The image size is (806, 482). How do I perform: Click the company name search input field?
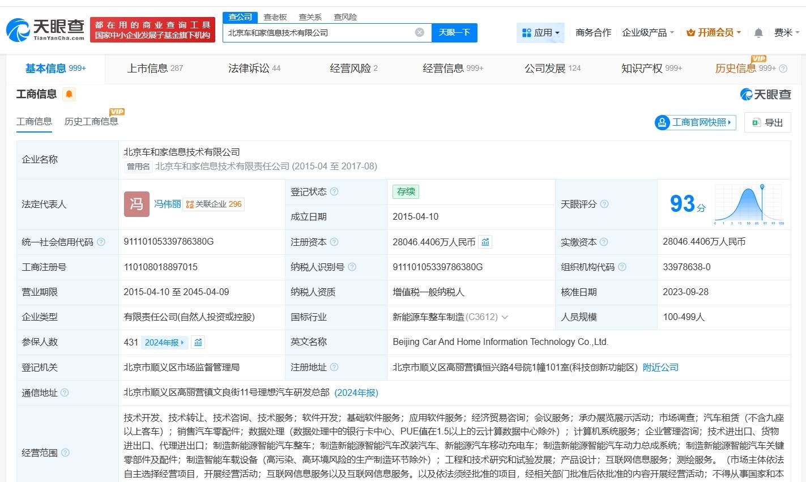click(x=317, y=32)
